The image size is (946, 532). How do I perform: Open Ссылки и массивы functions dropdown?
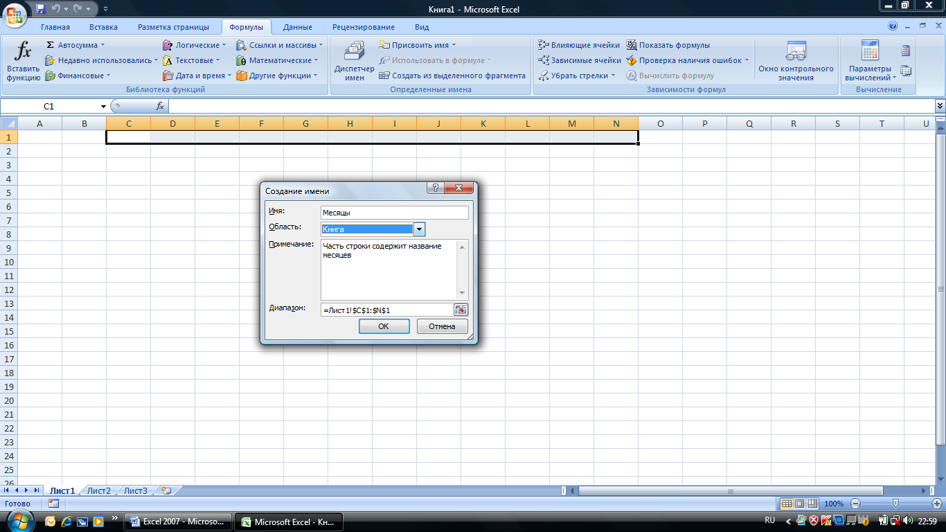click(280, 45)
